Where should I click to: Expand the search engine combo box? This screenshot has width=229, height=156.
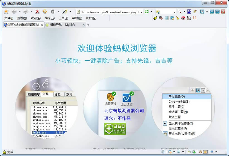[x=174, y=12]
